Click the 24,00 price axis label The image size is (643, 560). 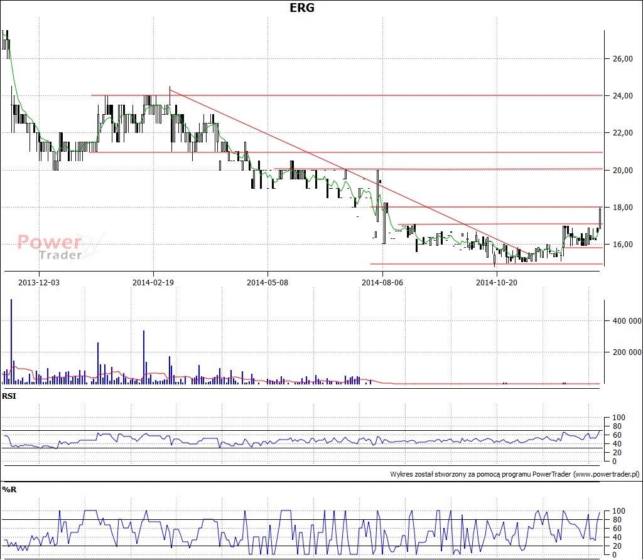[x=622, y=96]
